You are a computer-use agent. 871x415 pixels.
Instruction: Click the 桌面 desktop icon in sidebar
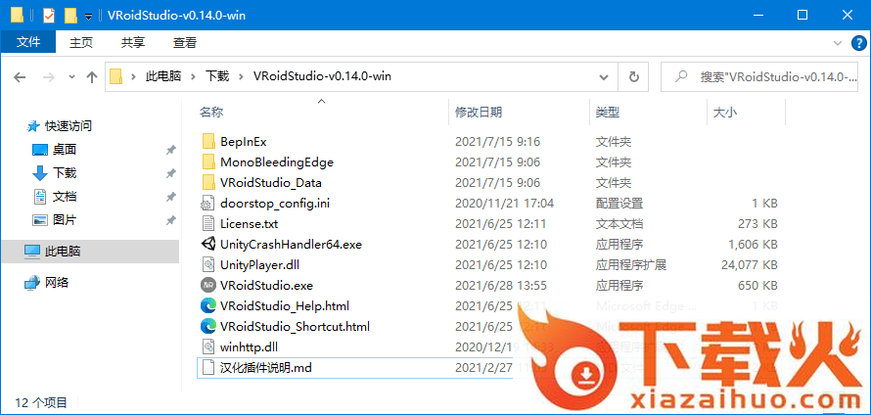coord(40,150)
